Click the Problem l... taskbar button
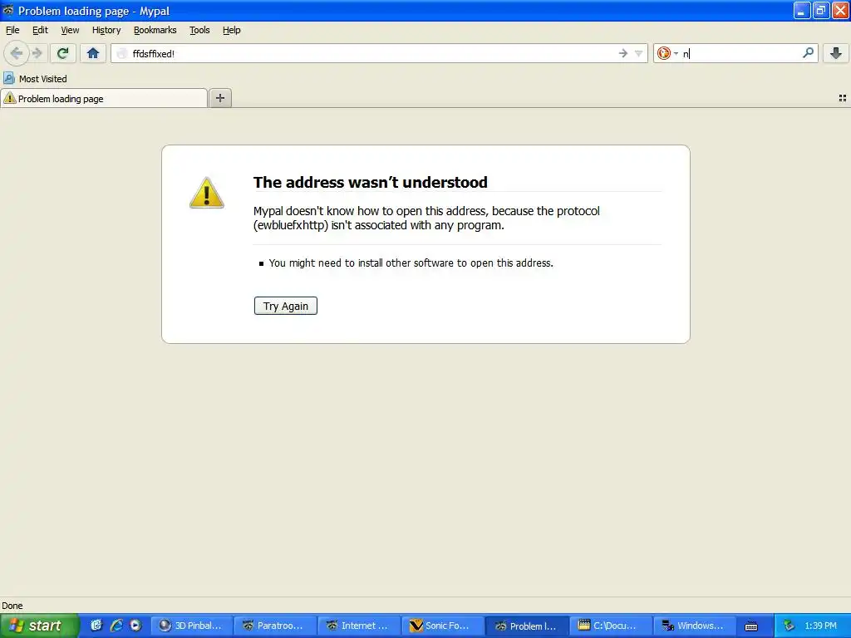The image size is (851, 638). coord(526,626)
